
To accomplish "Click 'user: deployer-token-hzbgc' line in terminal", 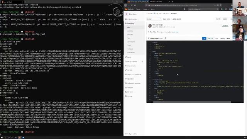I will (23, 127).
